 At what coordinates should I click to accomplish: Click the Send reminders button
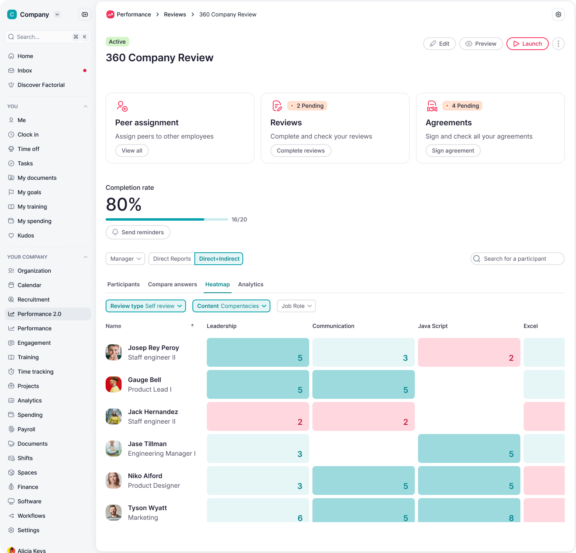[x=138, y=232]
